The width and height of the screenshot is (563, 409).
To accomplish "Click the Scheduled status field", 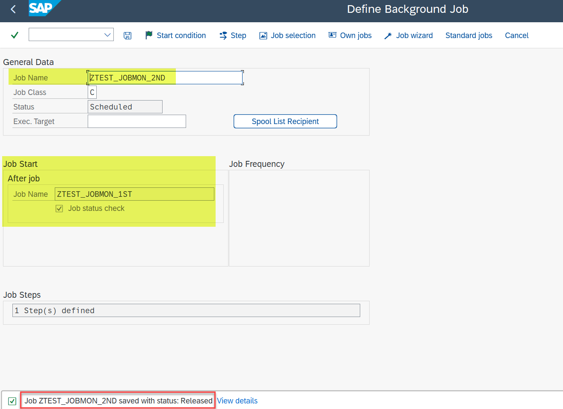I will click(125, 107).
